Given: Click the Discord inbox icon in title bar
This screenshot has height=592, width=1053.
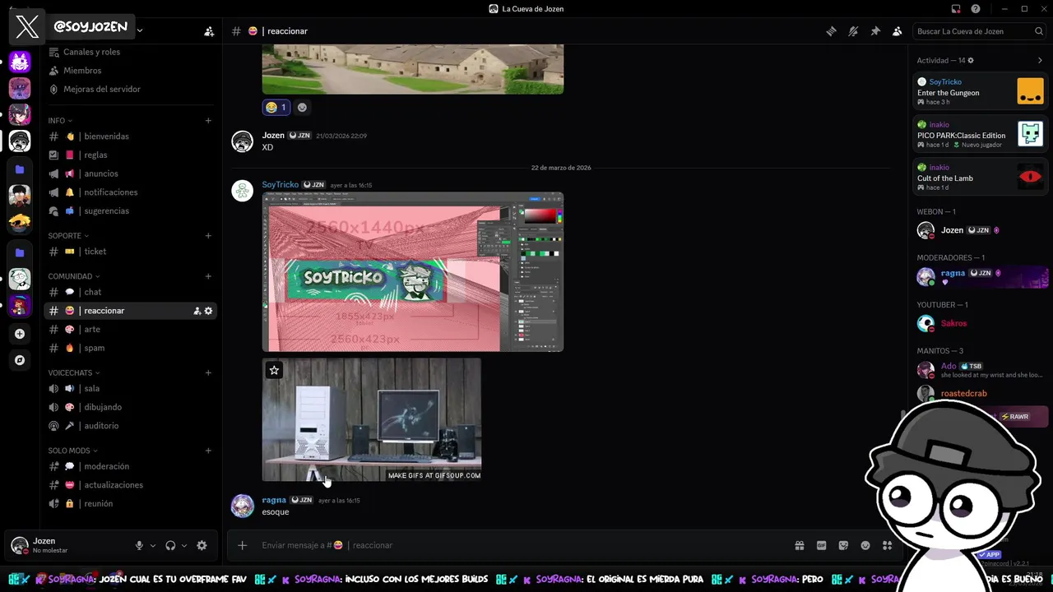Looking at the screenshot, I should tap(956, 9).
